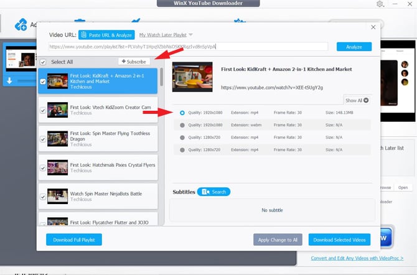Click the youtube.com/watch video URL text

click(x=272, y=88)
